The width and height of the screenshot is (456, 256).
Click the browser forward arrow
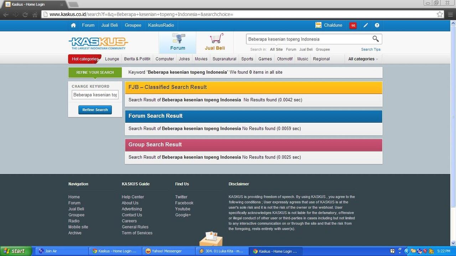(15, 15)
